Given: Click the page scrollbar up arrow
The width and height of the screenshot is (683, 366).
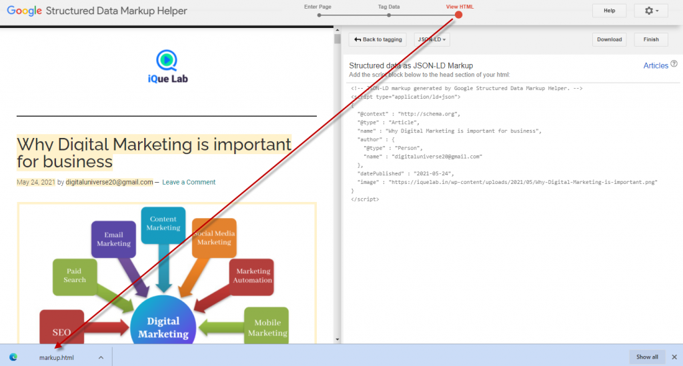Looking at the screenshot, I should [x=337, y=31].
